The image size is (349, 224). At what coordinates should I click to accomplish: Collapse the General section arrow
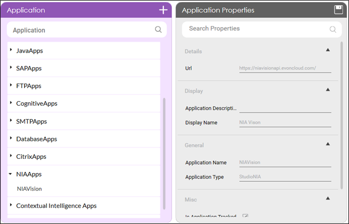click(328, 144)
